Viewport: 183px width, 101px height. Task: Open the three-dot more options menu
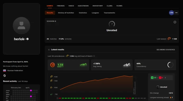coord(176,13)
